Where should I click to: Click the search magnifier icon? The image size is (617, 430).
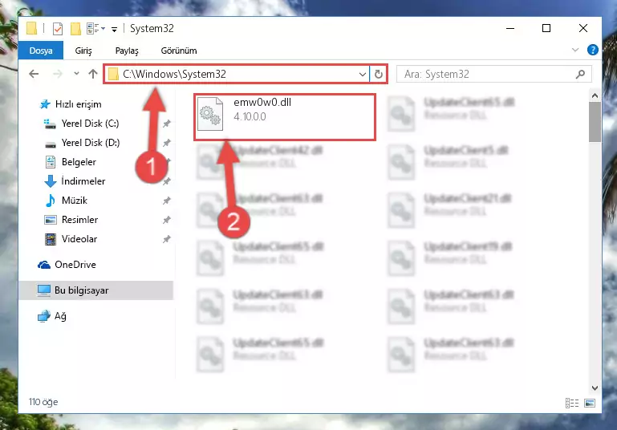tap(580, 74)
